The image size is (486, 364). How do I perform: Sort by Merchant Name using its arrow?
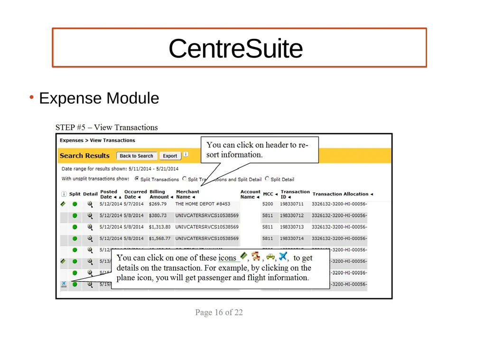tap(194, 197)
